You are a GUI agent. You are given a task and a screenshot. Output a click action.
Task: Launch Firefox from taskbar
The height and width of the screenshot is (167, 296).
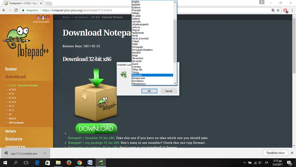(x=69, y=163)
